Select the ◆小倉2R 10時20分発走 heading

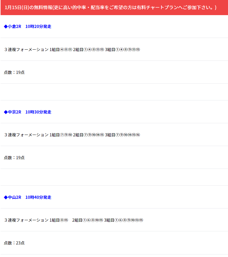tap(28, 27)
